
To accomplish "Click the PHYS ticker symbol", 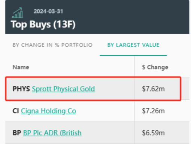I will click(21, 89).
